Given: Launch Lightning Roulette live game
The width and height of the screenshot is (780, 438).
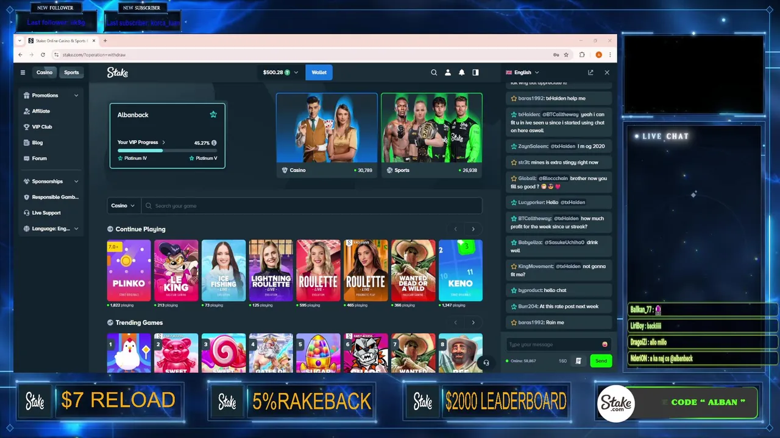Looking at the screenshot, I should [x=271, y=271].
